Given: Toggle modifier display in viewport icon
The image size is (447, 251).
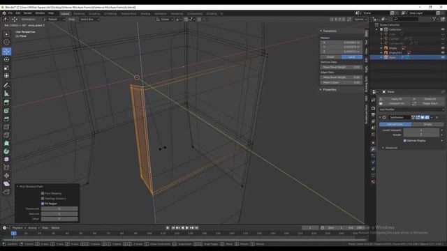Looking at the screenshot, I should click(423, 117).
